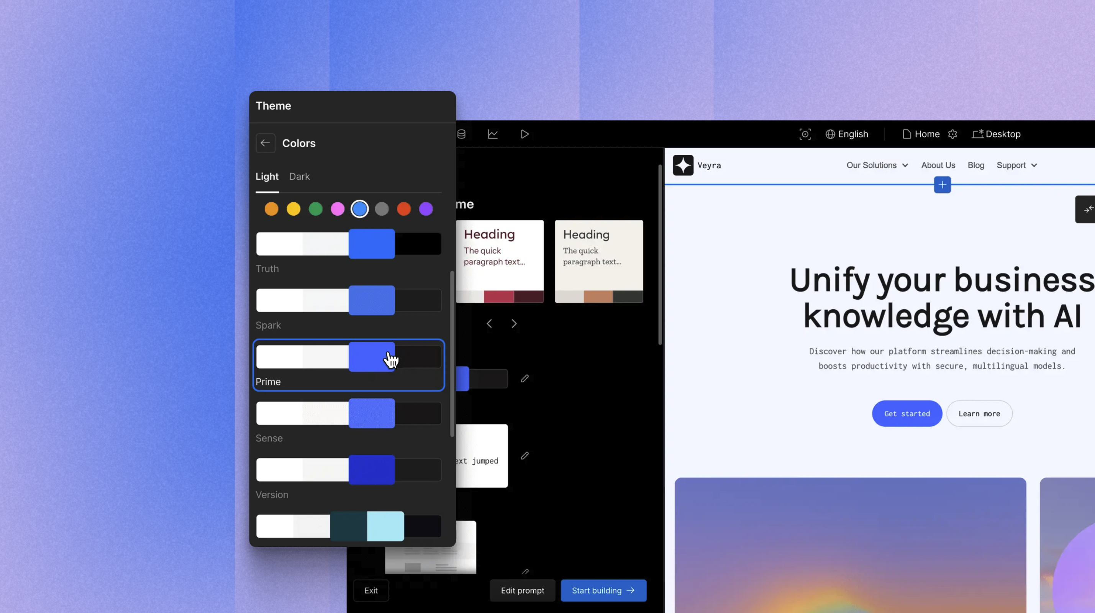The image size is (1095, 613).
Task: Change the language from English
Action: click(847, 134)
